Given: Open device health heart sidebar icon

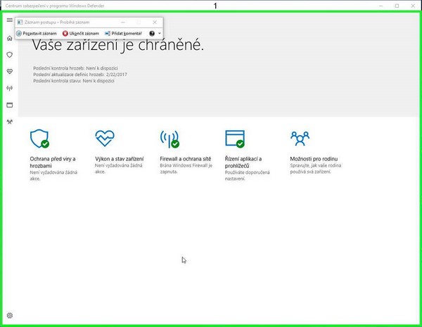Looking at the screenshot, I should 10,71.
